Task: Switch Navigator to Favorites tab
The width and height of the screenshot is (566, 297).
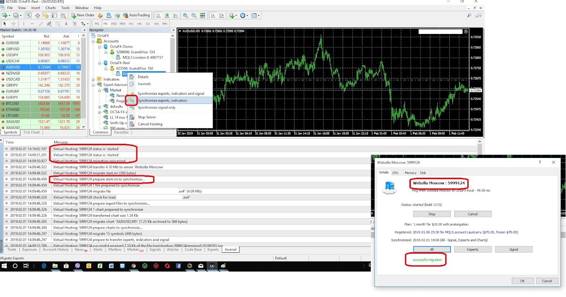Action: (121, 132)
